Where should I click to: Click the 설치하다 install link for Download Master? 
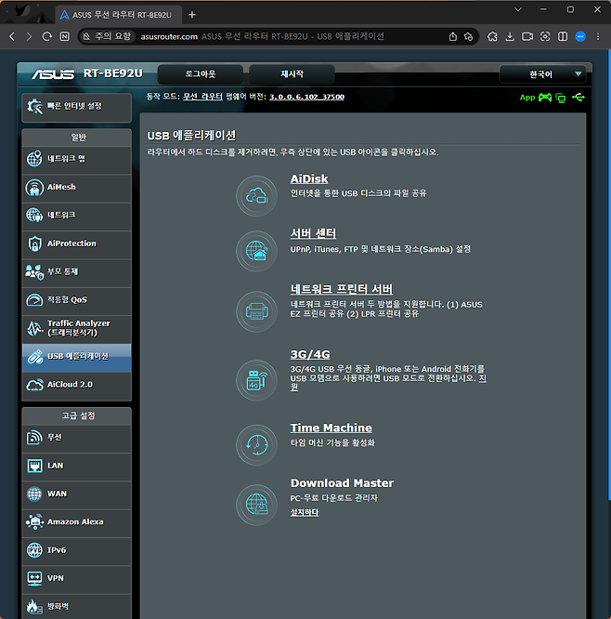pos(304,512)
